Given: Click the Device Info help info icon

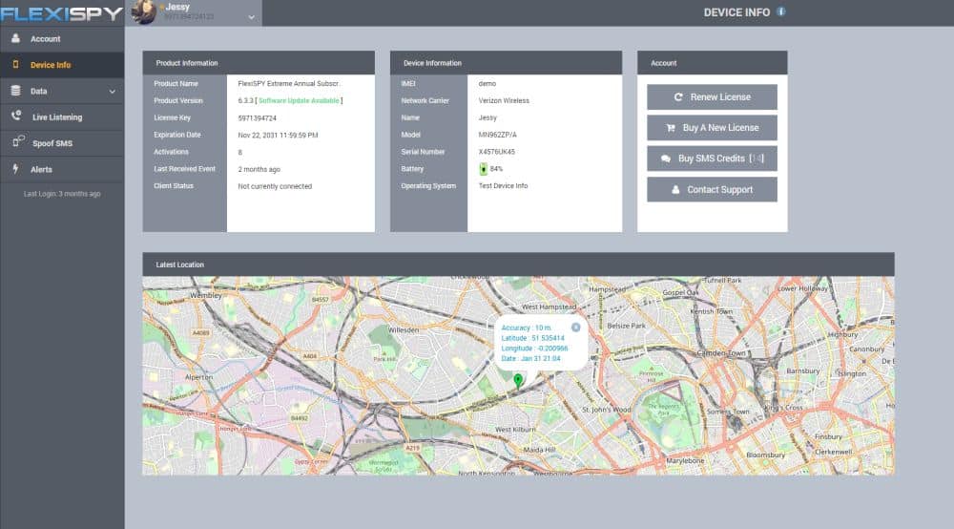Looking at the screenshot, I should tap(781, 11).
